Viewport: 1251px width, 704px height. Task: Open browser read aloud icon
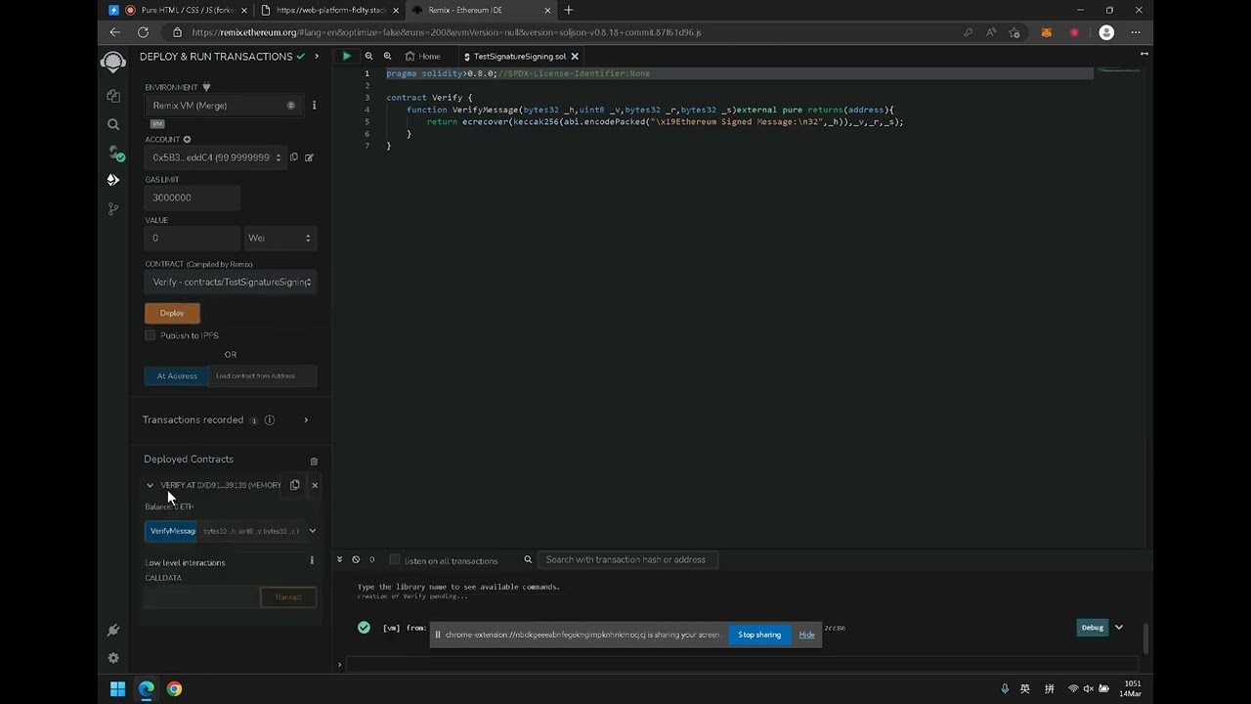click(x=991, y=32)
